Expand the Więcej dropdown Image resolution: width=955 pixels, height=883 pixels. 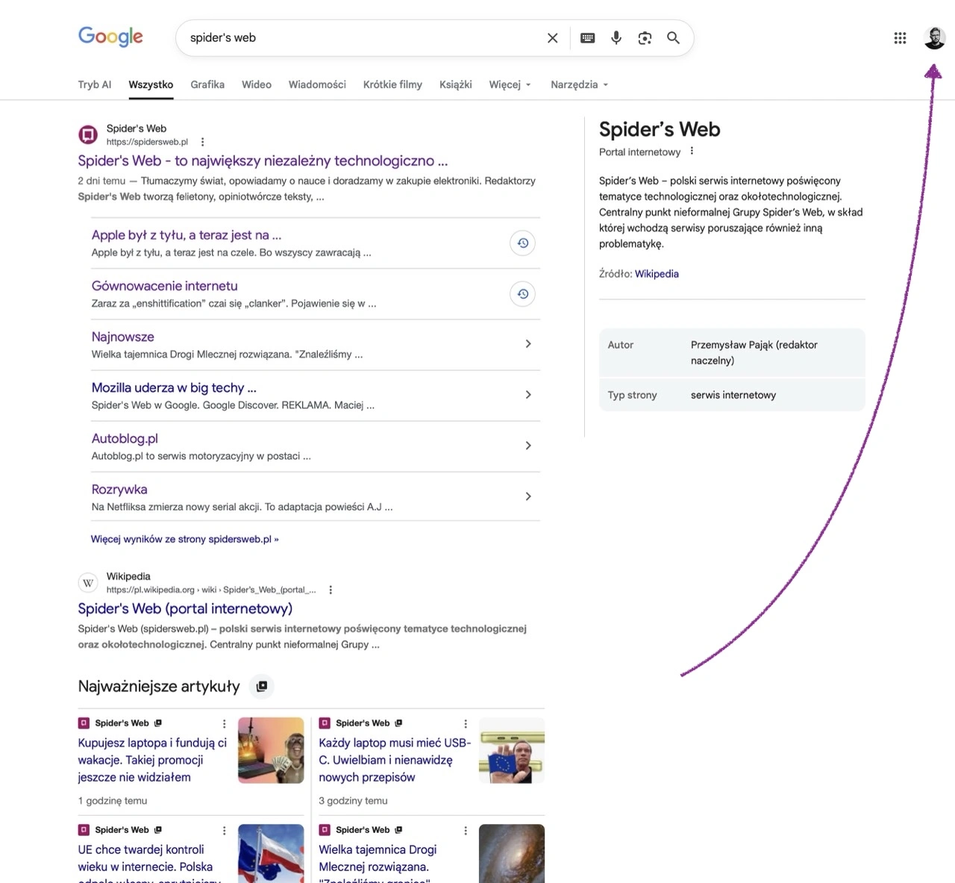click(510, 84)
